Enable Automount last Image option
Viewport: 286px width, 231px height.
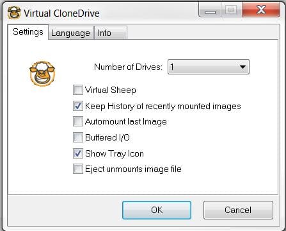click(78, 121)
